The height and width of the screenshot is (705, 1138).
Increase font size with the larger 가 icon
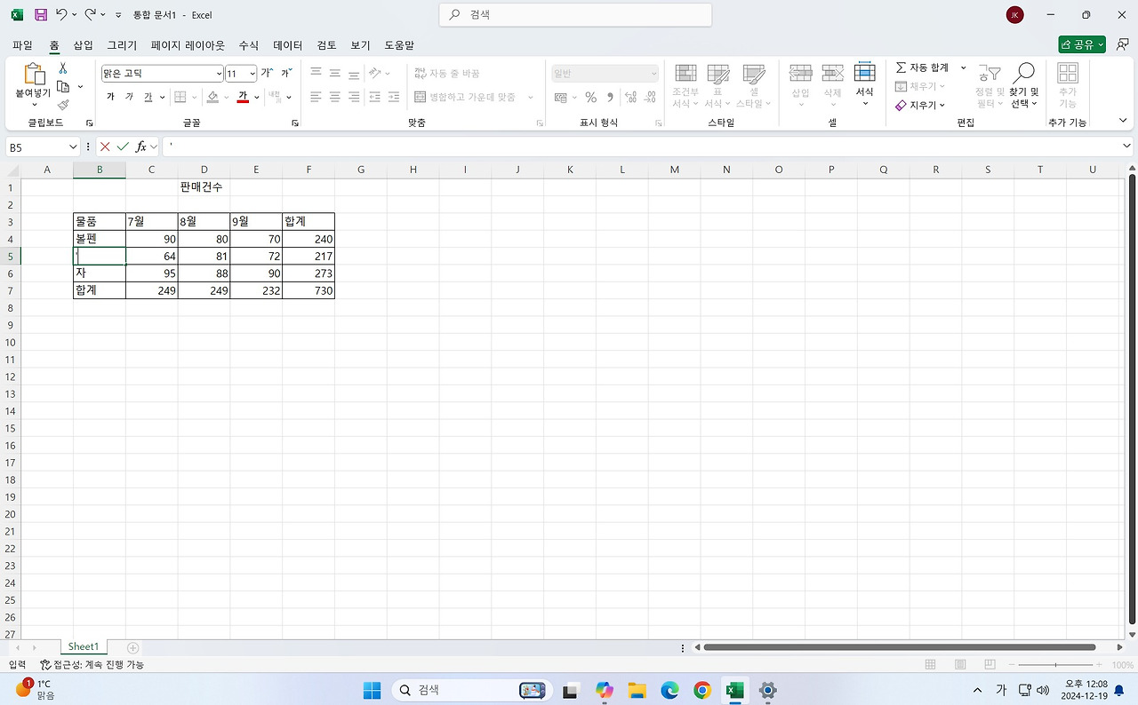[267, 74]
